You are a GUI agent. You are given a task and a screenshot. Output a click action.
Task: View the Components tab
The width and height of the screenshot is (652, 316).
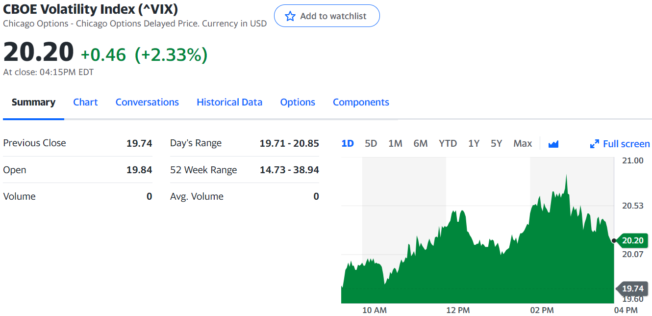coord(361,103)
